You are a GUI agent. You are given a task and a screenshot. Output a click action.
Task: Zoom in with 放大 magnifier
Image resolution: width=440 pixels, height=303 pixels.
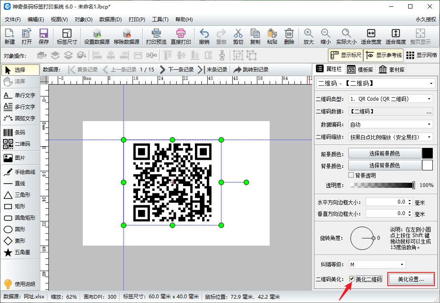tap(308, 37)
